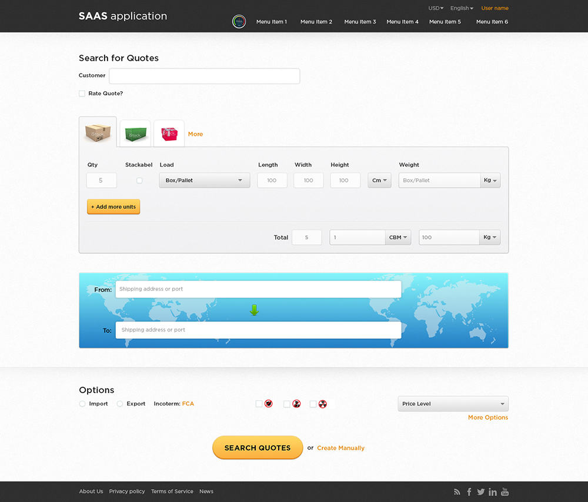Open the Box/Pallet load dropdown

click(x=205, y=181)
